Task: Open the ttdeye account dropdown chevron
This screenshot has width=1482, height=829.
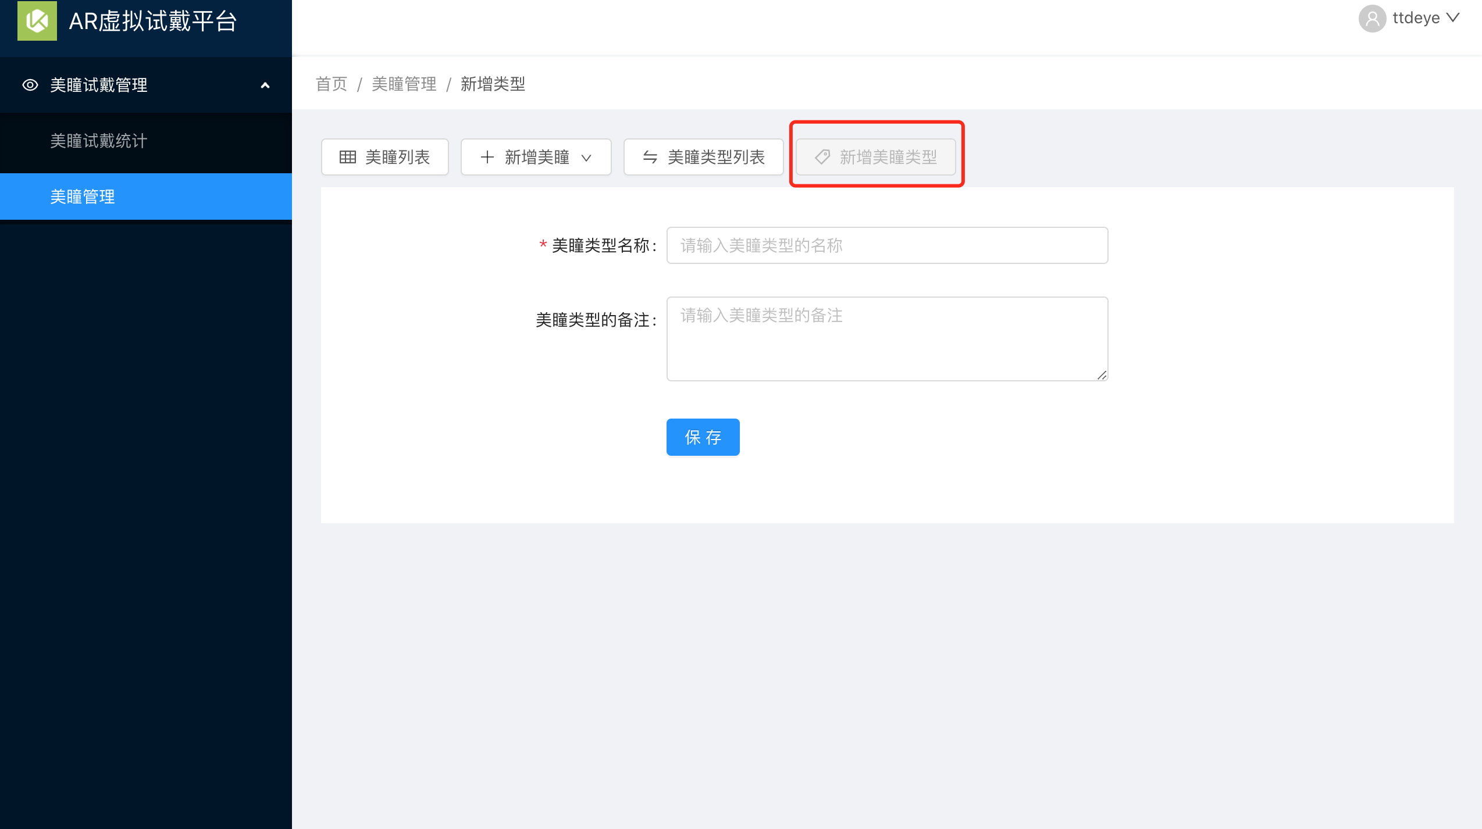Action: click(x=1453, y=18)
